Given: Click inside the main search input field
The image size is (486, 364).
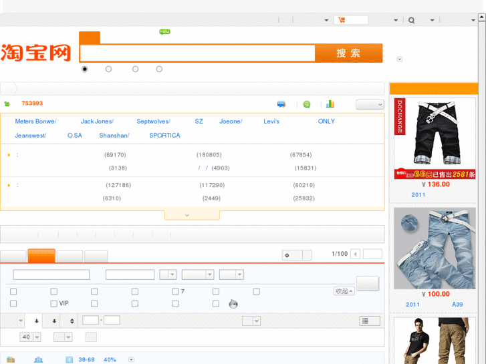Looking at the screenshot, I should coord(197,53).
